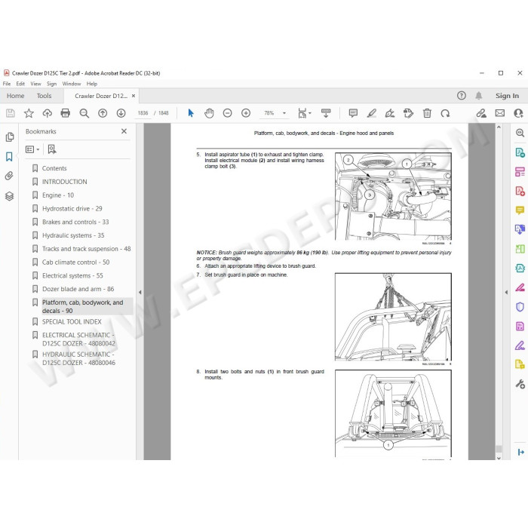Open the Edit menu
The height and width of the screenshot is (528, 528).
point(20,84)
